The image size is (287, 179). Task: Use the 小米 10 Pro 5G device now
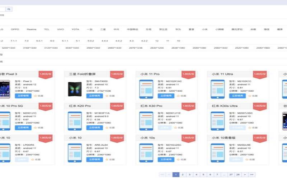23,128
